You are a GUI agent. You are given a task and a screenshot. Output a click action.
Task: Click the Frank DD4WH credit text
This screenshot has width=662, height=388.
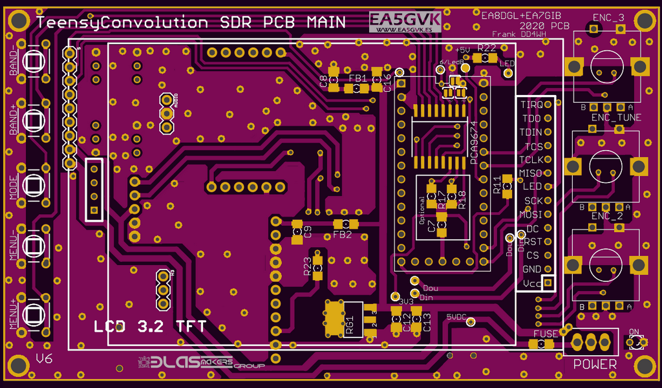pos(519,34)
